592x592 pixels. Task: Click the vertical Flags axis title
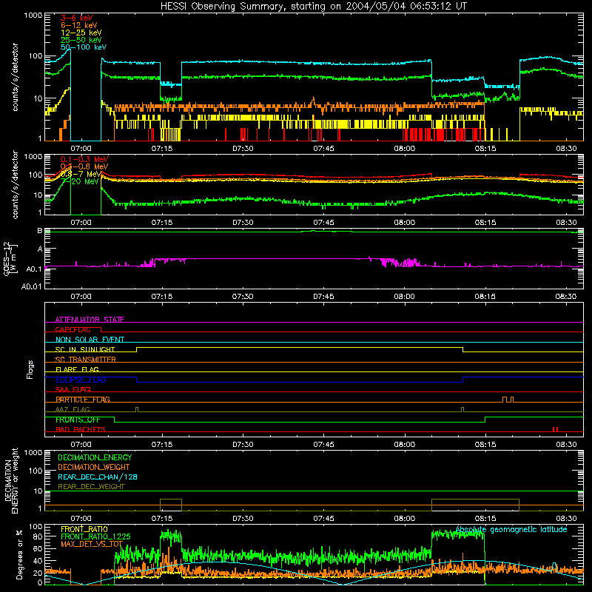(30, 369)
